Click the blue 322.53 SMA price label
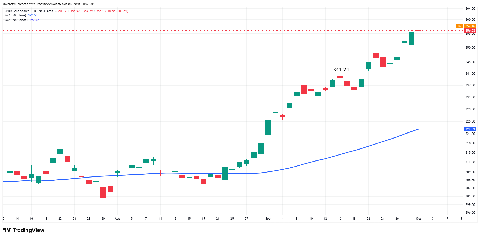This screenshot has width=480, height=238. (x=470, y=129)
